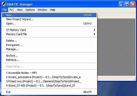
Task: Open recent item 1 Accessible Nodes -- MPI
Action: click(49, 73)
